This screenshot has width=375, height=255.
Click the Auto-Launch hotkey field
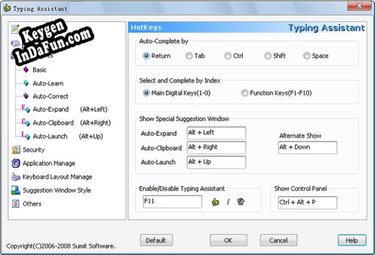216,162
